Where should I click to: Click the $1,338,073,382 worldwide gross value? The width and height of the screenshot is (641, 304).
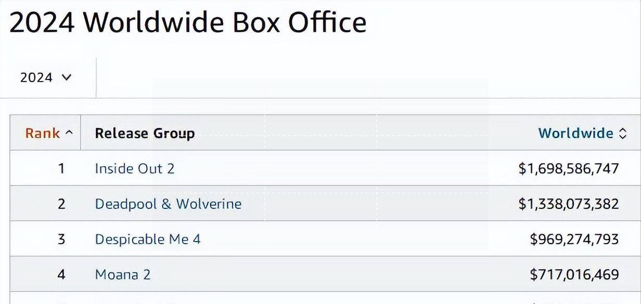tap(569, 204)
